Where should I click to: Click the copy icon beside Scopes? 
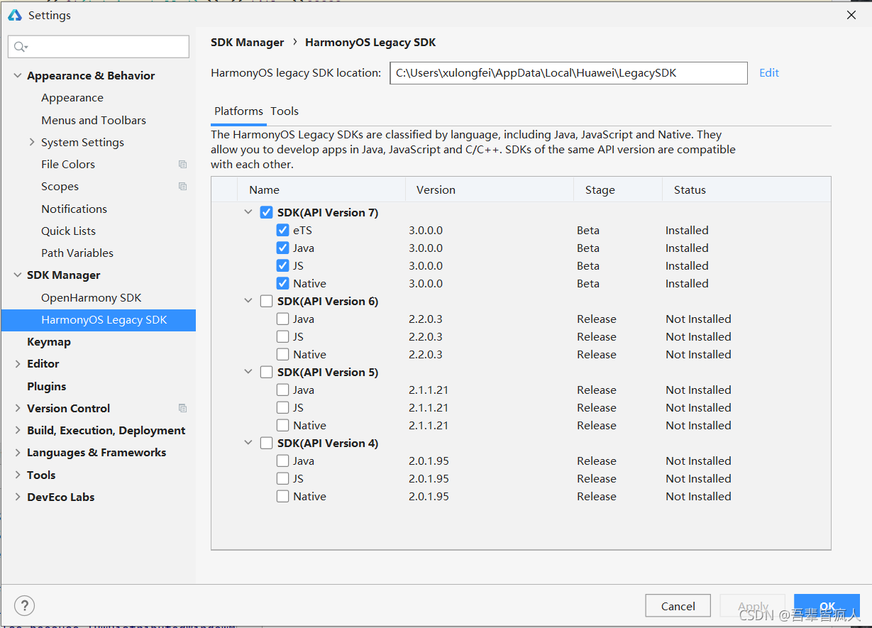click(x=182, y=187)
